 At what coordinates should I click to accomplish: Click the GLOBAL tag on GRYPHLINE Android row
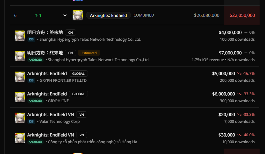pos(78,94)
